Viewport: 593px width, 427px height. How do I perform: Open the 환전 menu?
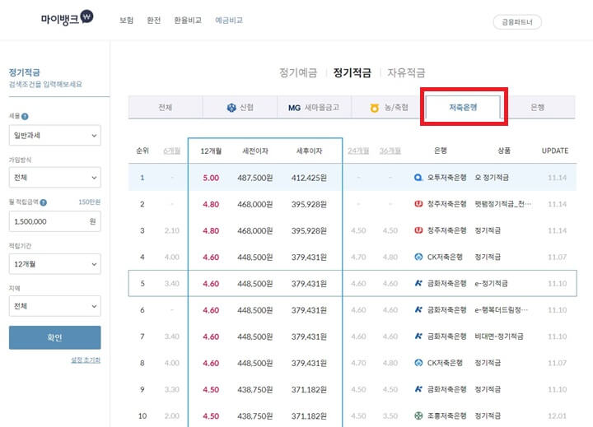(x=153, y=21)
